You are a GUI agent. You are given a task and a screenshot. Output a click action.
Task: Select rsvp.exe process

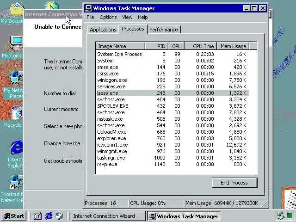coord(173,164)
